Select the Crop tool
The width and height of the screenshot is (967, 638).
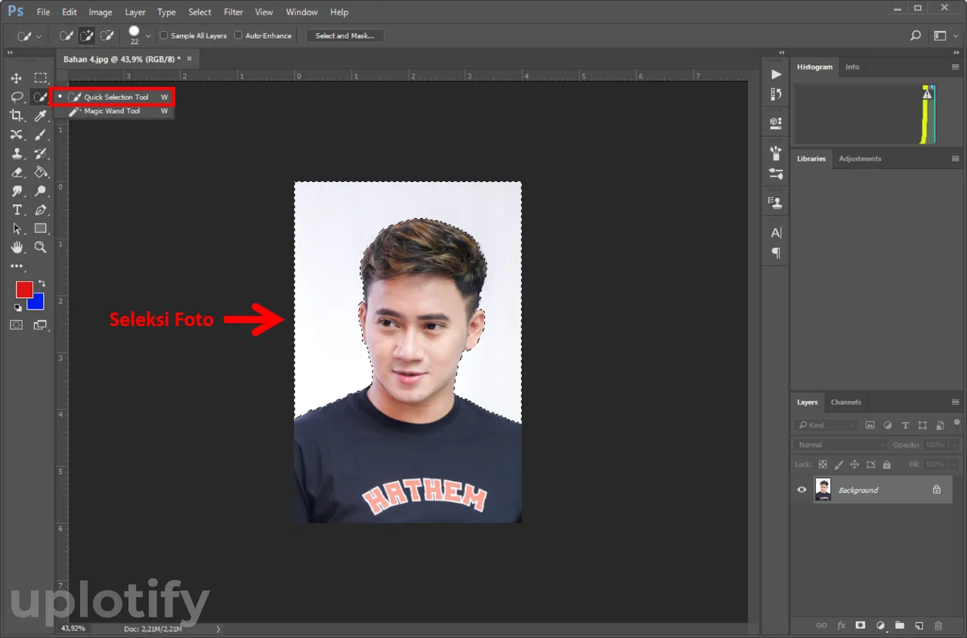pyautogui.click(x=17, y=116)
